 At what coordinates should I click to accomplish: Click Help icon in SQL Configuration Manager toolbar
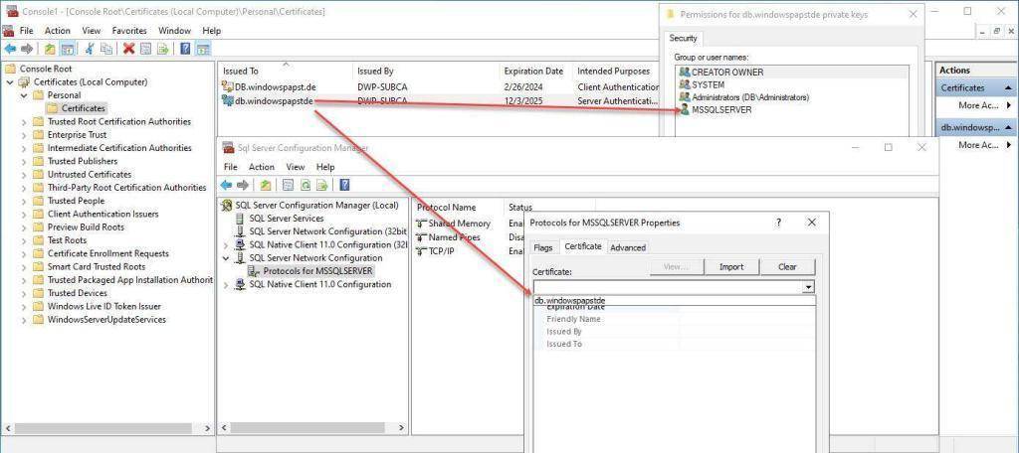(x=344, y=185)
